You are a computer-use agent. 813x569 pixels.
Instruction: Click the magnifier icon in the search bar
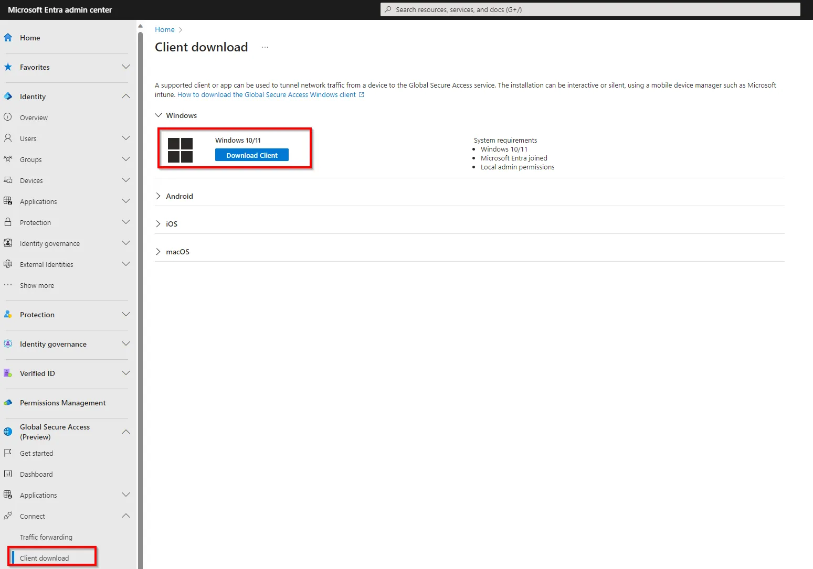[x=388, y=9]
